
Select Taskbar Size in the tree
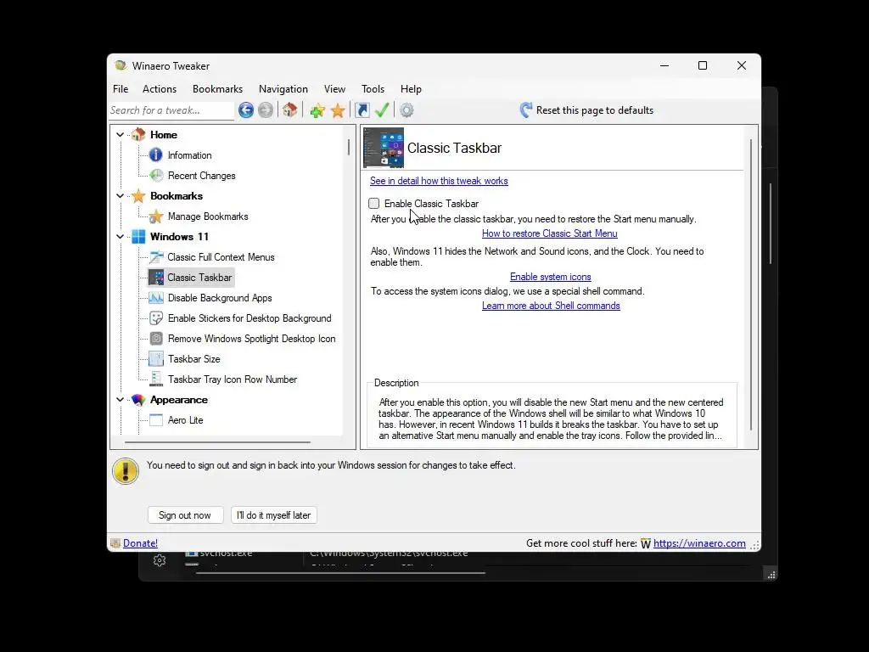[x=194, y=359]
